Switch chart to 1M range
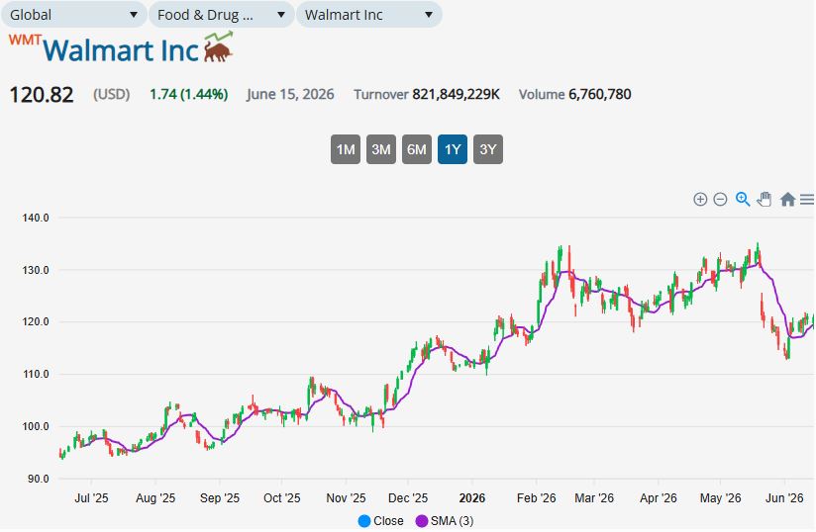816x532 pixels. (x=346, y=149)
